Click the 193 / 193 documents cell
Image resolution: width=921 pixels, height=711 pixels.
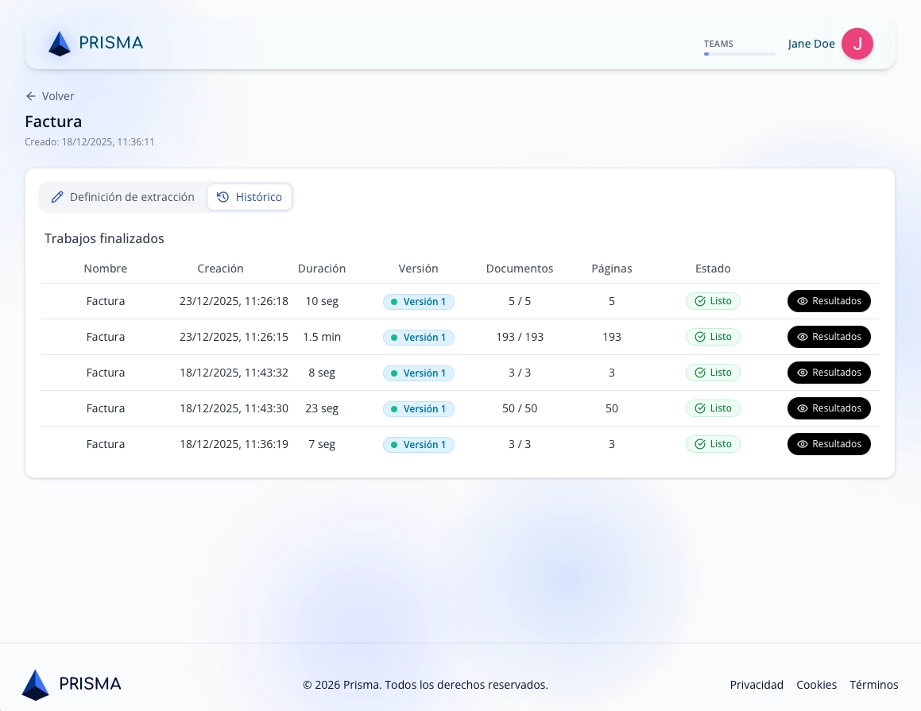[520, 337]
